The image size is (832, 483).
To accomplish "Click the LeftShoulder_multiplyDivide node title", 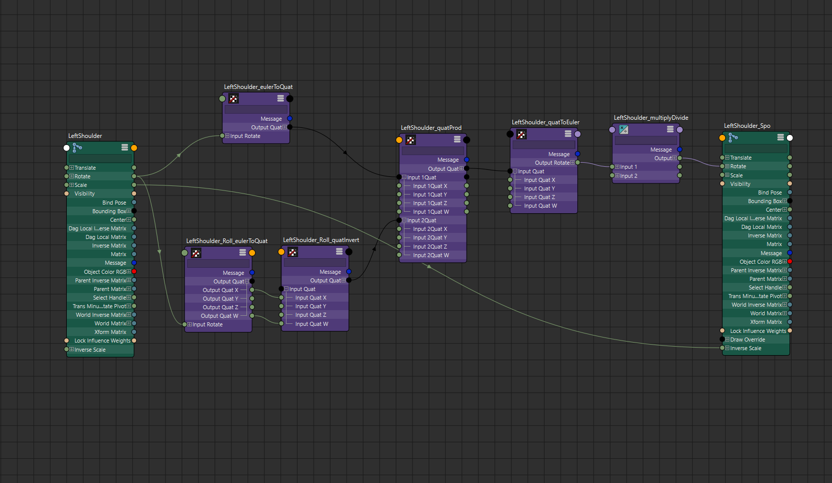I will coord(651,118).
